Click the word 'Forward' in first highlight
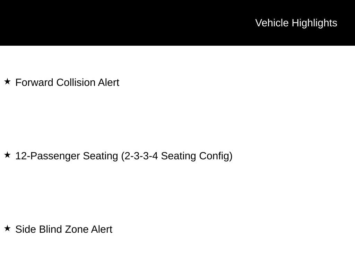 pyautogui.click(x=34, y=82)
